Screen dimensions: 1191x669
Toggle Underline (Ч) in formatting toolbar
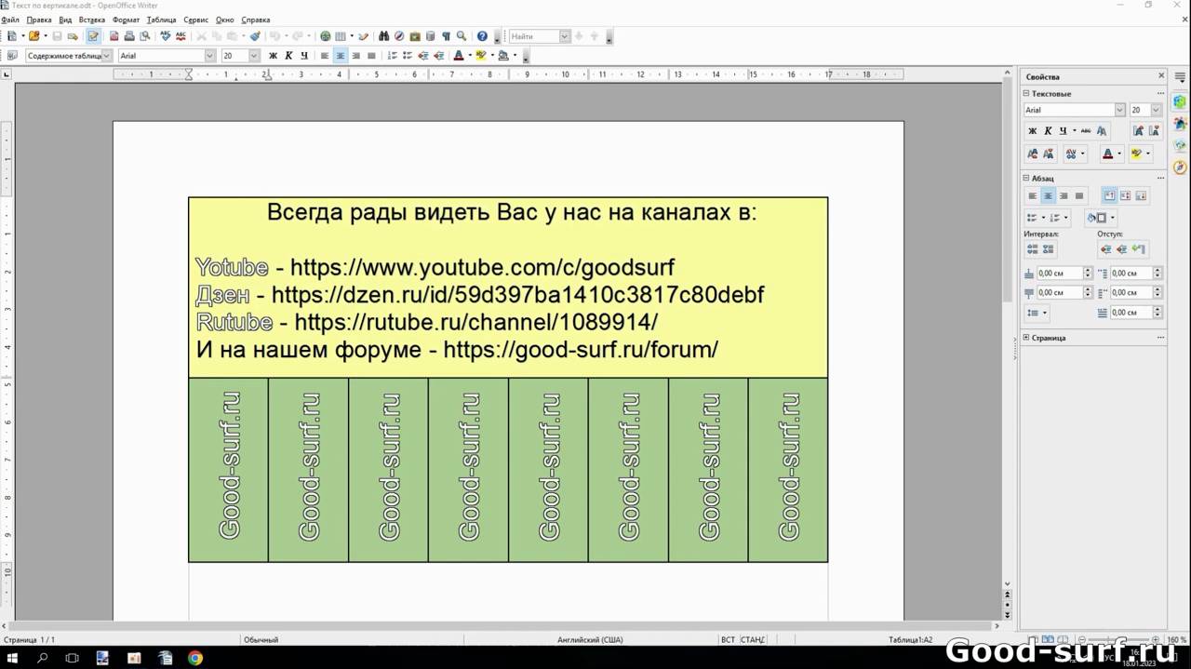(x=304, y=55)
